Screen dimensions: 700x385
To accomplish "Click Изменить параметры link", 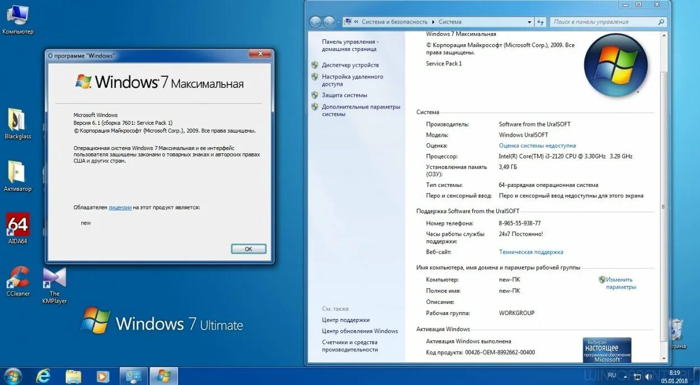I will (x=620, y=283).
